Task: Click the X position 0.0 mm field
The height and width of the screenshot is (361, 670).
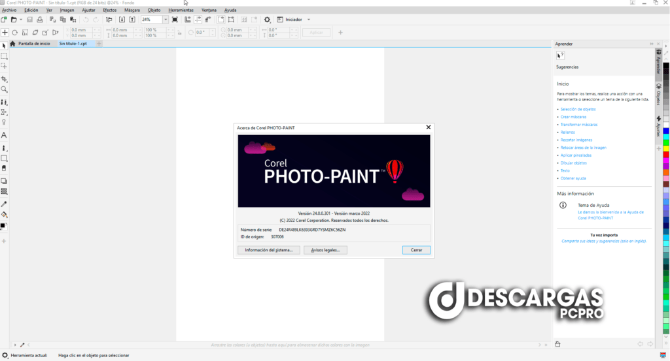Action: point(81,30)
